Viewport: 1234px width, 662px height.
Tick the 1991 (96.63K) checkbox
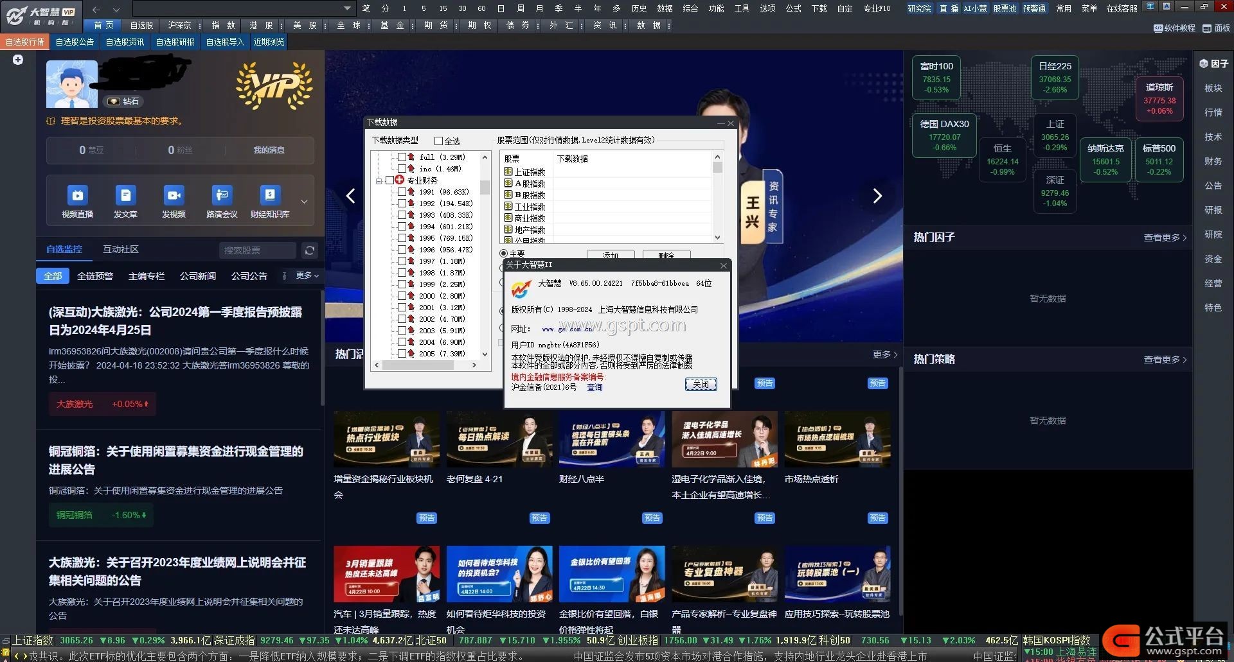click(x=402, y=192)
